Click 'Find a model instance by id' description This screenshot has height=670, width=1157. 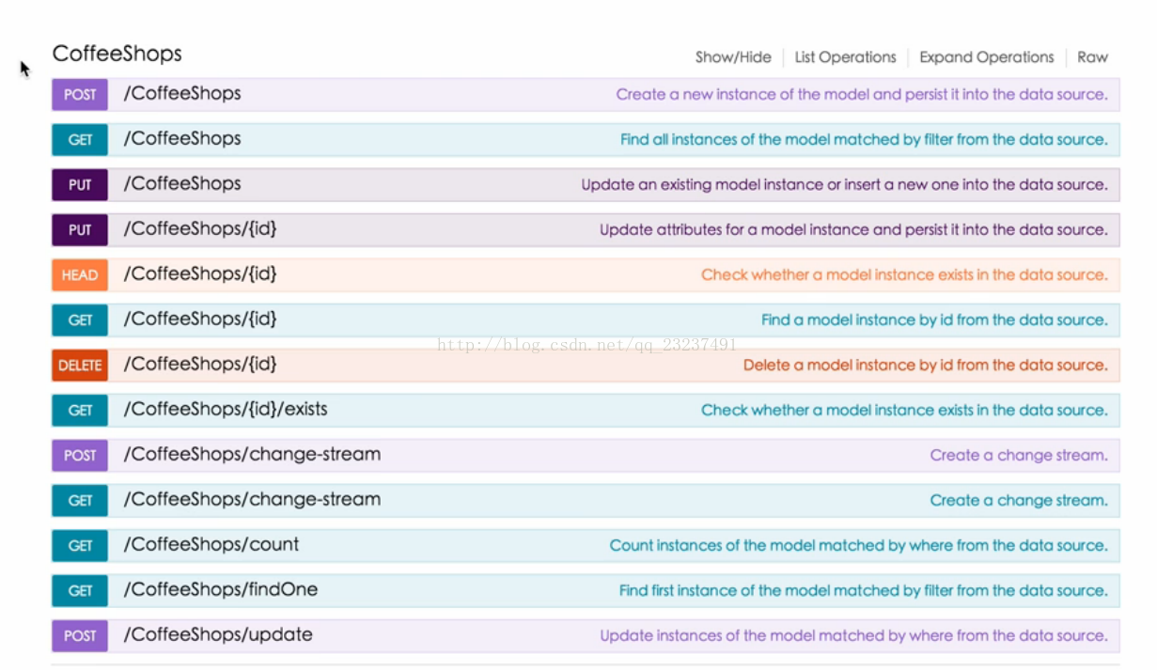[934, 319]
